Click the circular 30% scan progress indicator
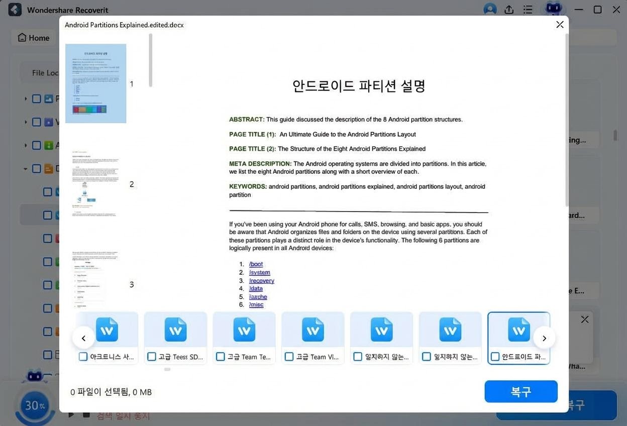Viewport: 627px width, 426px height. pyautogui.click(x=34, y=406)
